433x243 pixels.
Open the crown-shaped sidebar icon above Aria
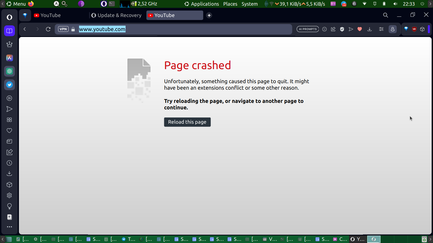(x=9, y=44)
